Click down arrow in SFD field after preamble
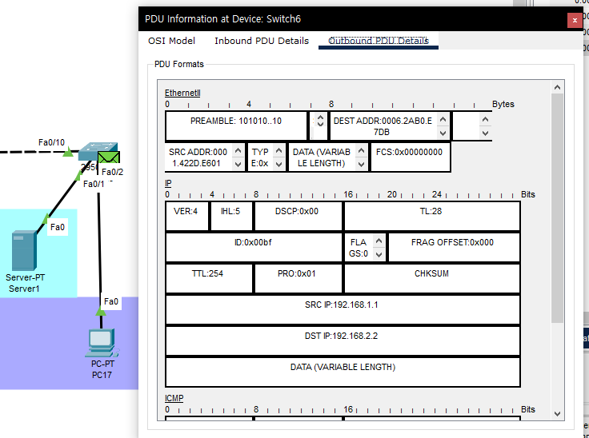 point(320,124)
